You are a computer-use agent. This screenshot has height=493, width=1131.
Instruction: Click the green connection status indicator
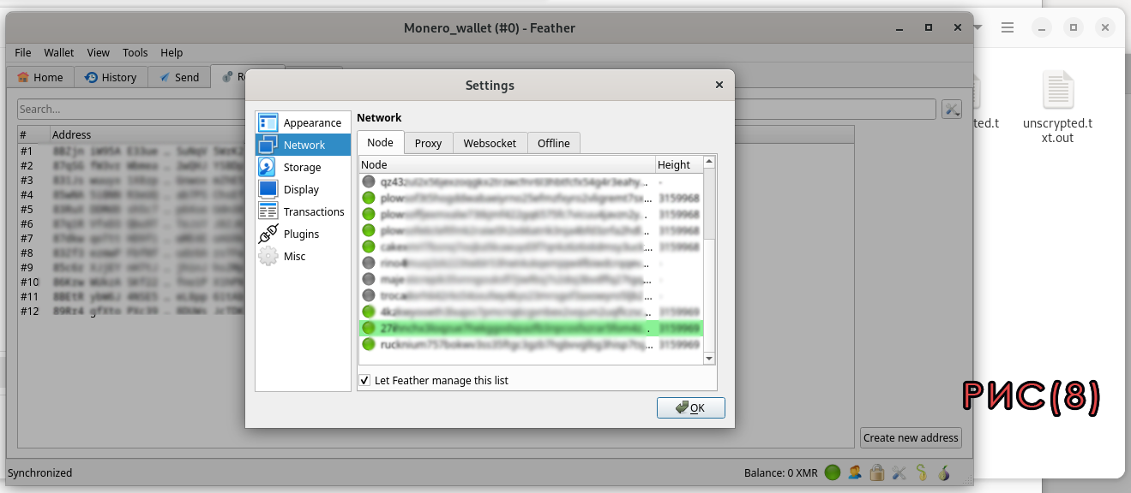coord(833,472)
